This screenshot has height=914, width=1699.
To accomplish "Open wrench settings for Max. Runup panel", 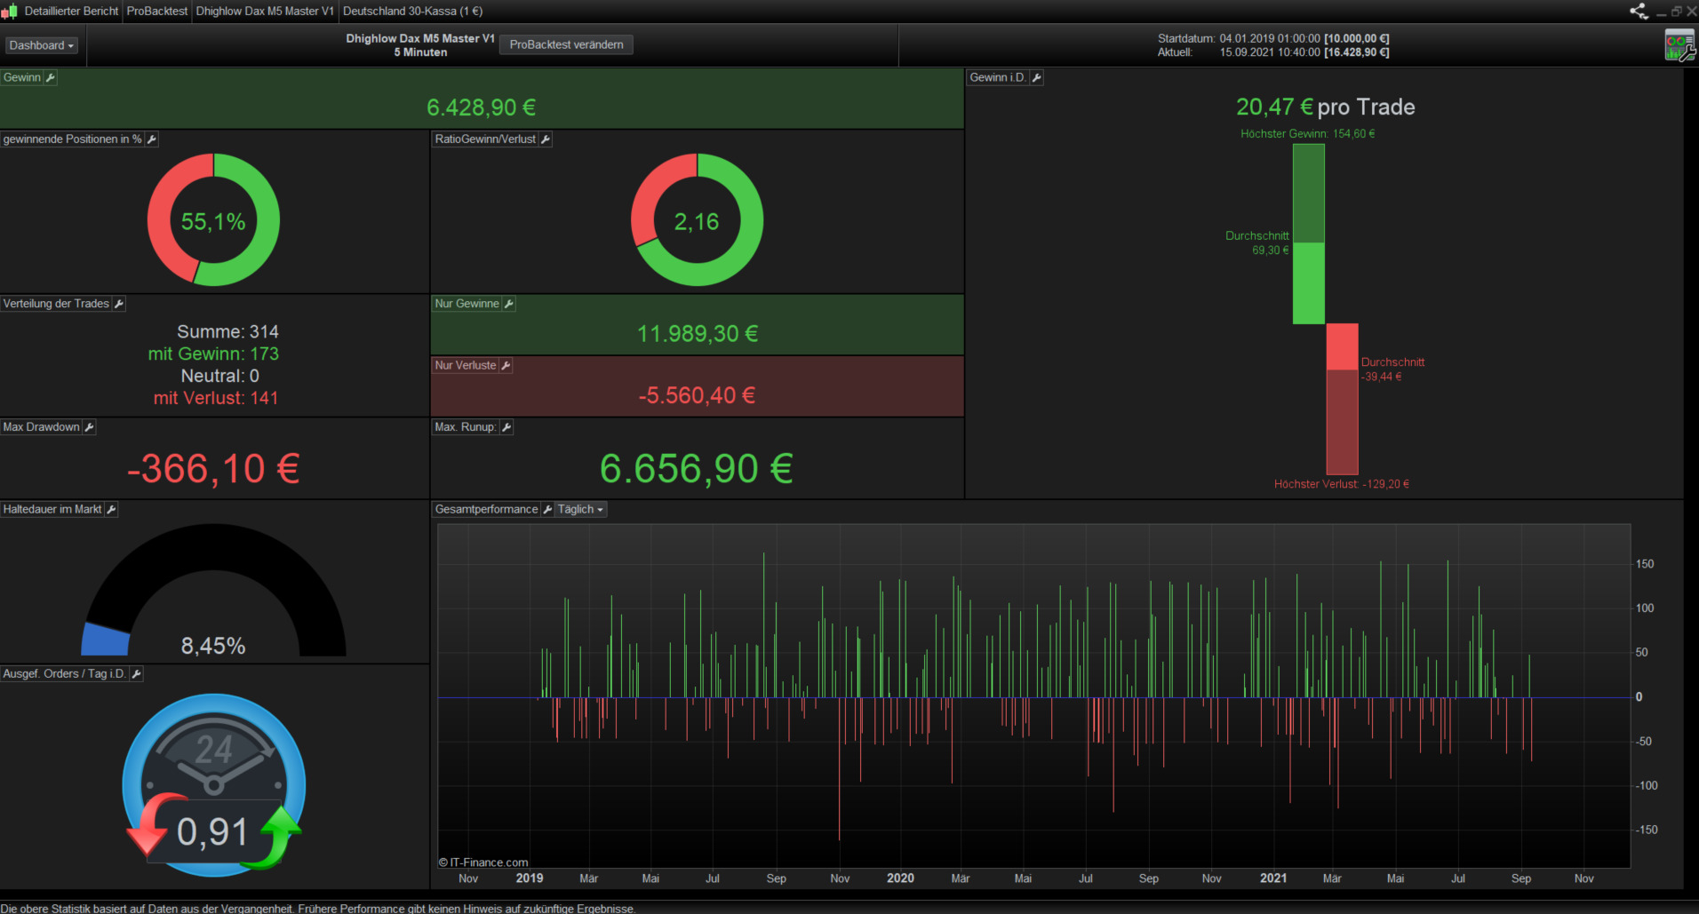I will click(507, 427).
